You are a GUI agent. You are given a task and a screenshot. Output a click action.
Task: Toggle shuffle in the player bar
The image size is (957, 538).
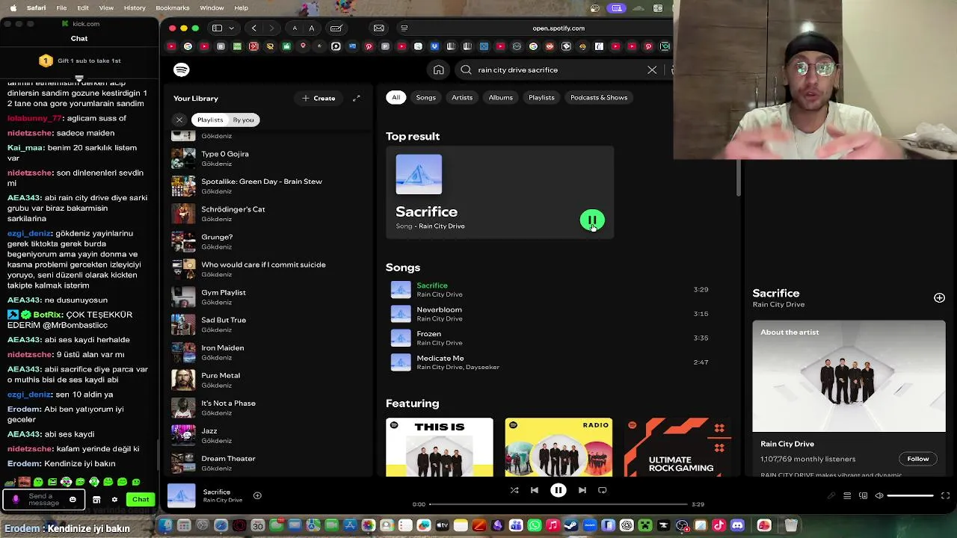pyautogui.click(x=514, y=490)
